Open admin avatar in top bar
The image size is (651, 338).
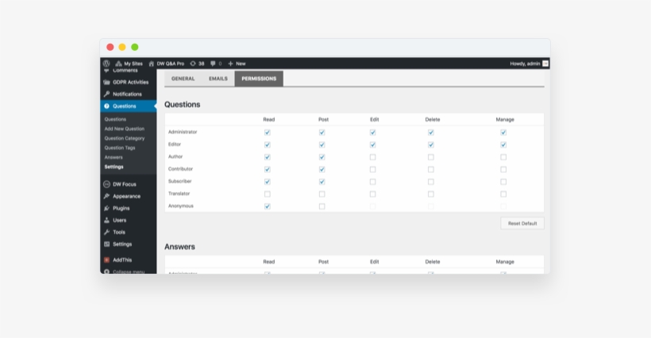[545, 63]
